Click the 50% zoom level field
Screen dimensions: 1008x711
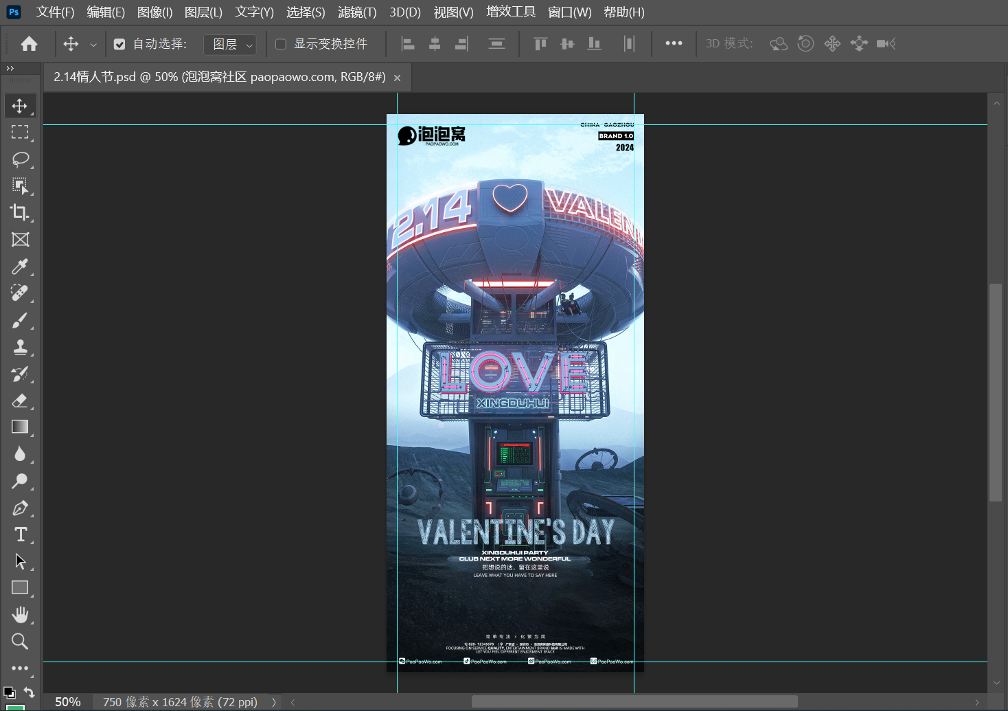click(67, 702)
